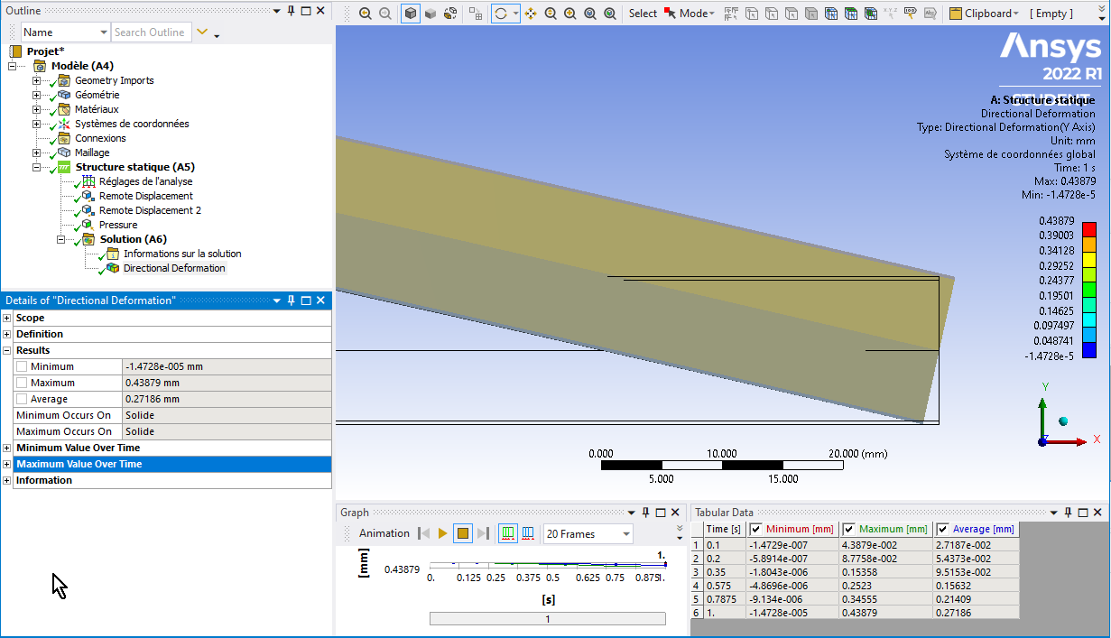The height and width of the screenshot is (638, 1111).
Task: Toggle the Maximum [mm] column checkbox
Action: pyautogui.click(x=849, y=529)
